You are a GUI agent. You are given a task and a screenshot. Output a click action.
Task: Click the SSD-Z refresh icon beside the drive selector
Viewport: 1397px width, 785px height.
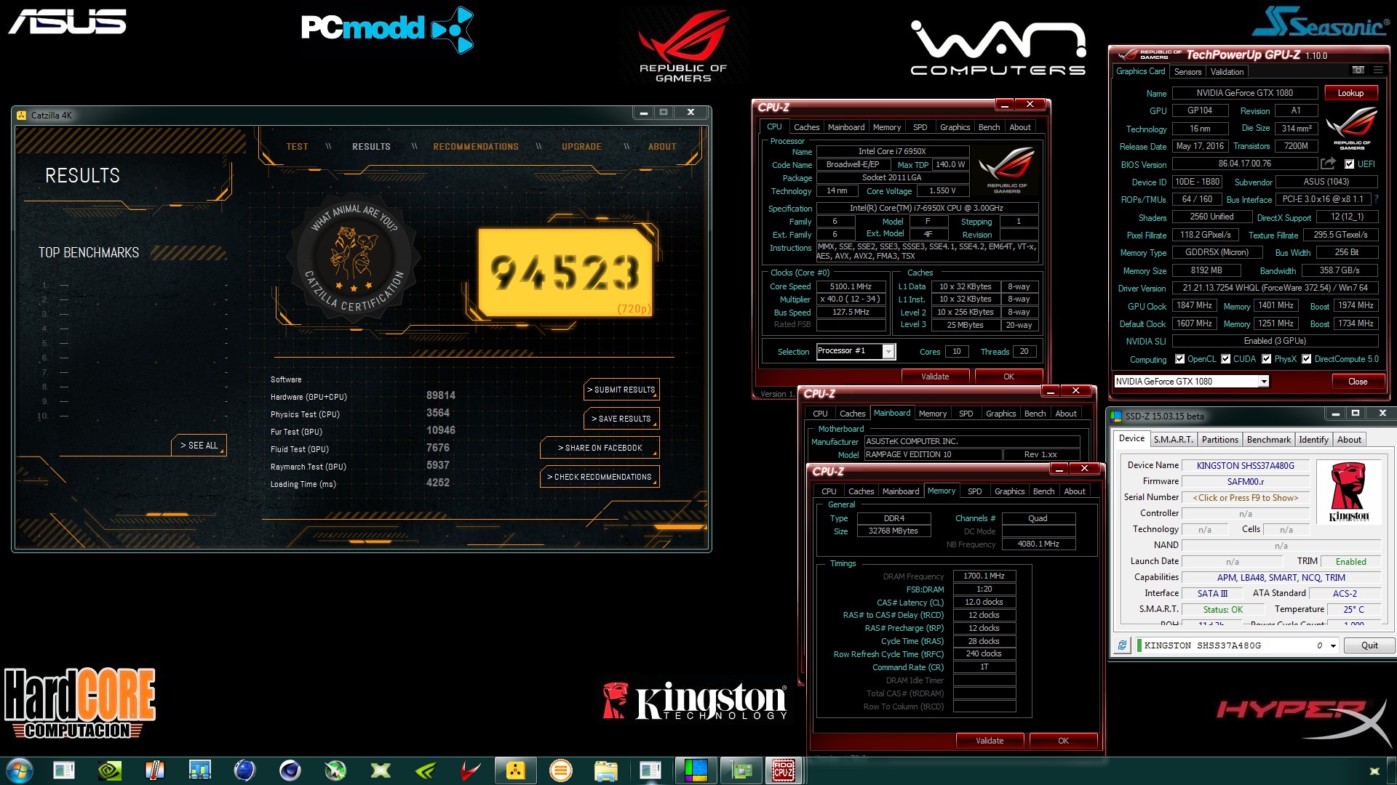[x=1121, y=645]
